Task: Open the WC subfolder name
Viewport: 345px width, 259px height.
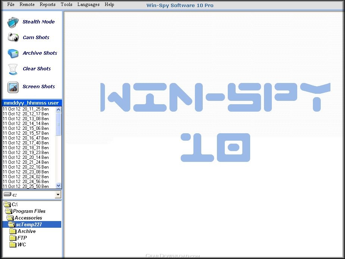Action: tap(22, 244)
